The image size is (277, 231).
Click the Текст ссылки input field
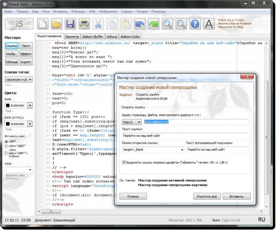185,136
